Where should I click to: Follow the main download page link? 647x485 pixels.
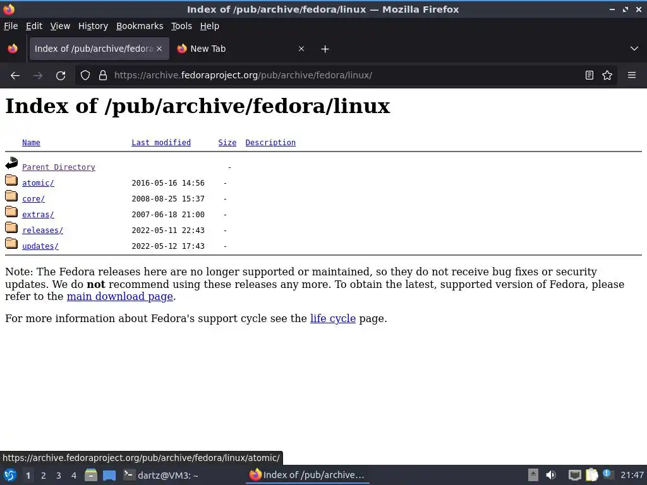pos(119,297)
